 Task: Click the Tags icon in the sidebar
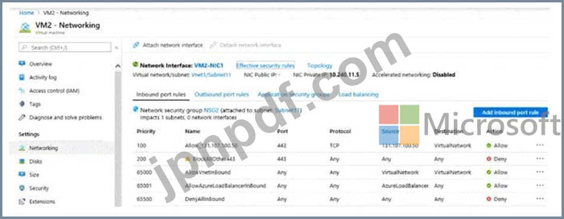23,104
